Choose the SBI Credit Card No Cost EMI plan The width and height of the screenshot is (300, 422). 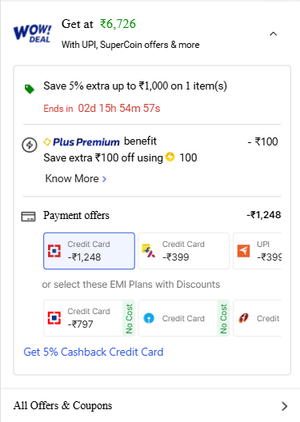coord(184,318)
